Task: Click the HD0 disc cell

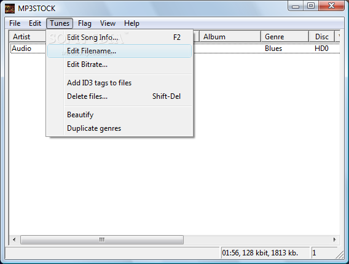Action: tap(321, 49)
